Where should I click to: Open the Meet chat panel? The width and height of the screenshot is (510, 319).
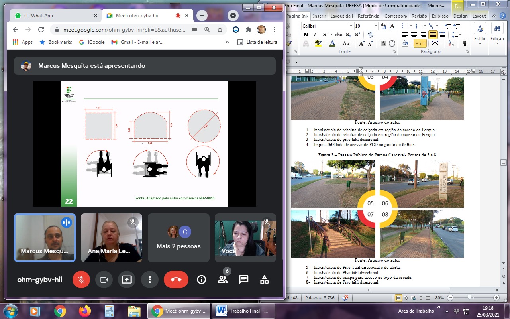[243, 280]
